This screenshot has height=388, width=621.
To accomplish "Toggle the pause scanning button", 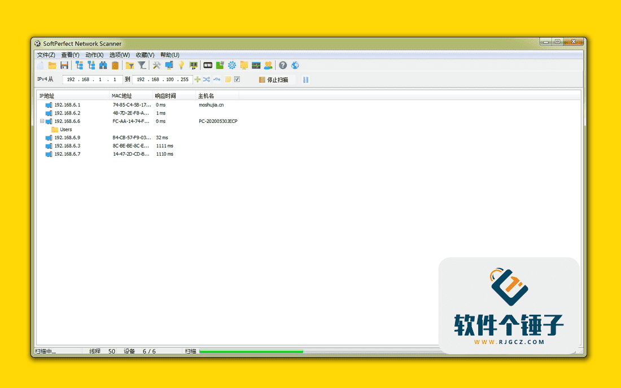I will click(305, 79).
